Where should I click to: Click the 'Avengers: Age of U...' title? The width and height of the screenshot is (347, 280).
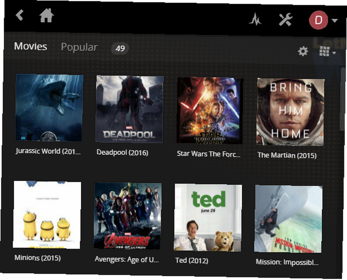click(x=127, y=260)
